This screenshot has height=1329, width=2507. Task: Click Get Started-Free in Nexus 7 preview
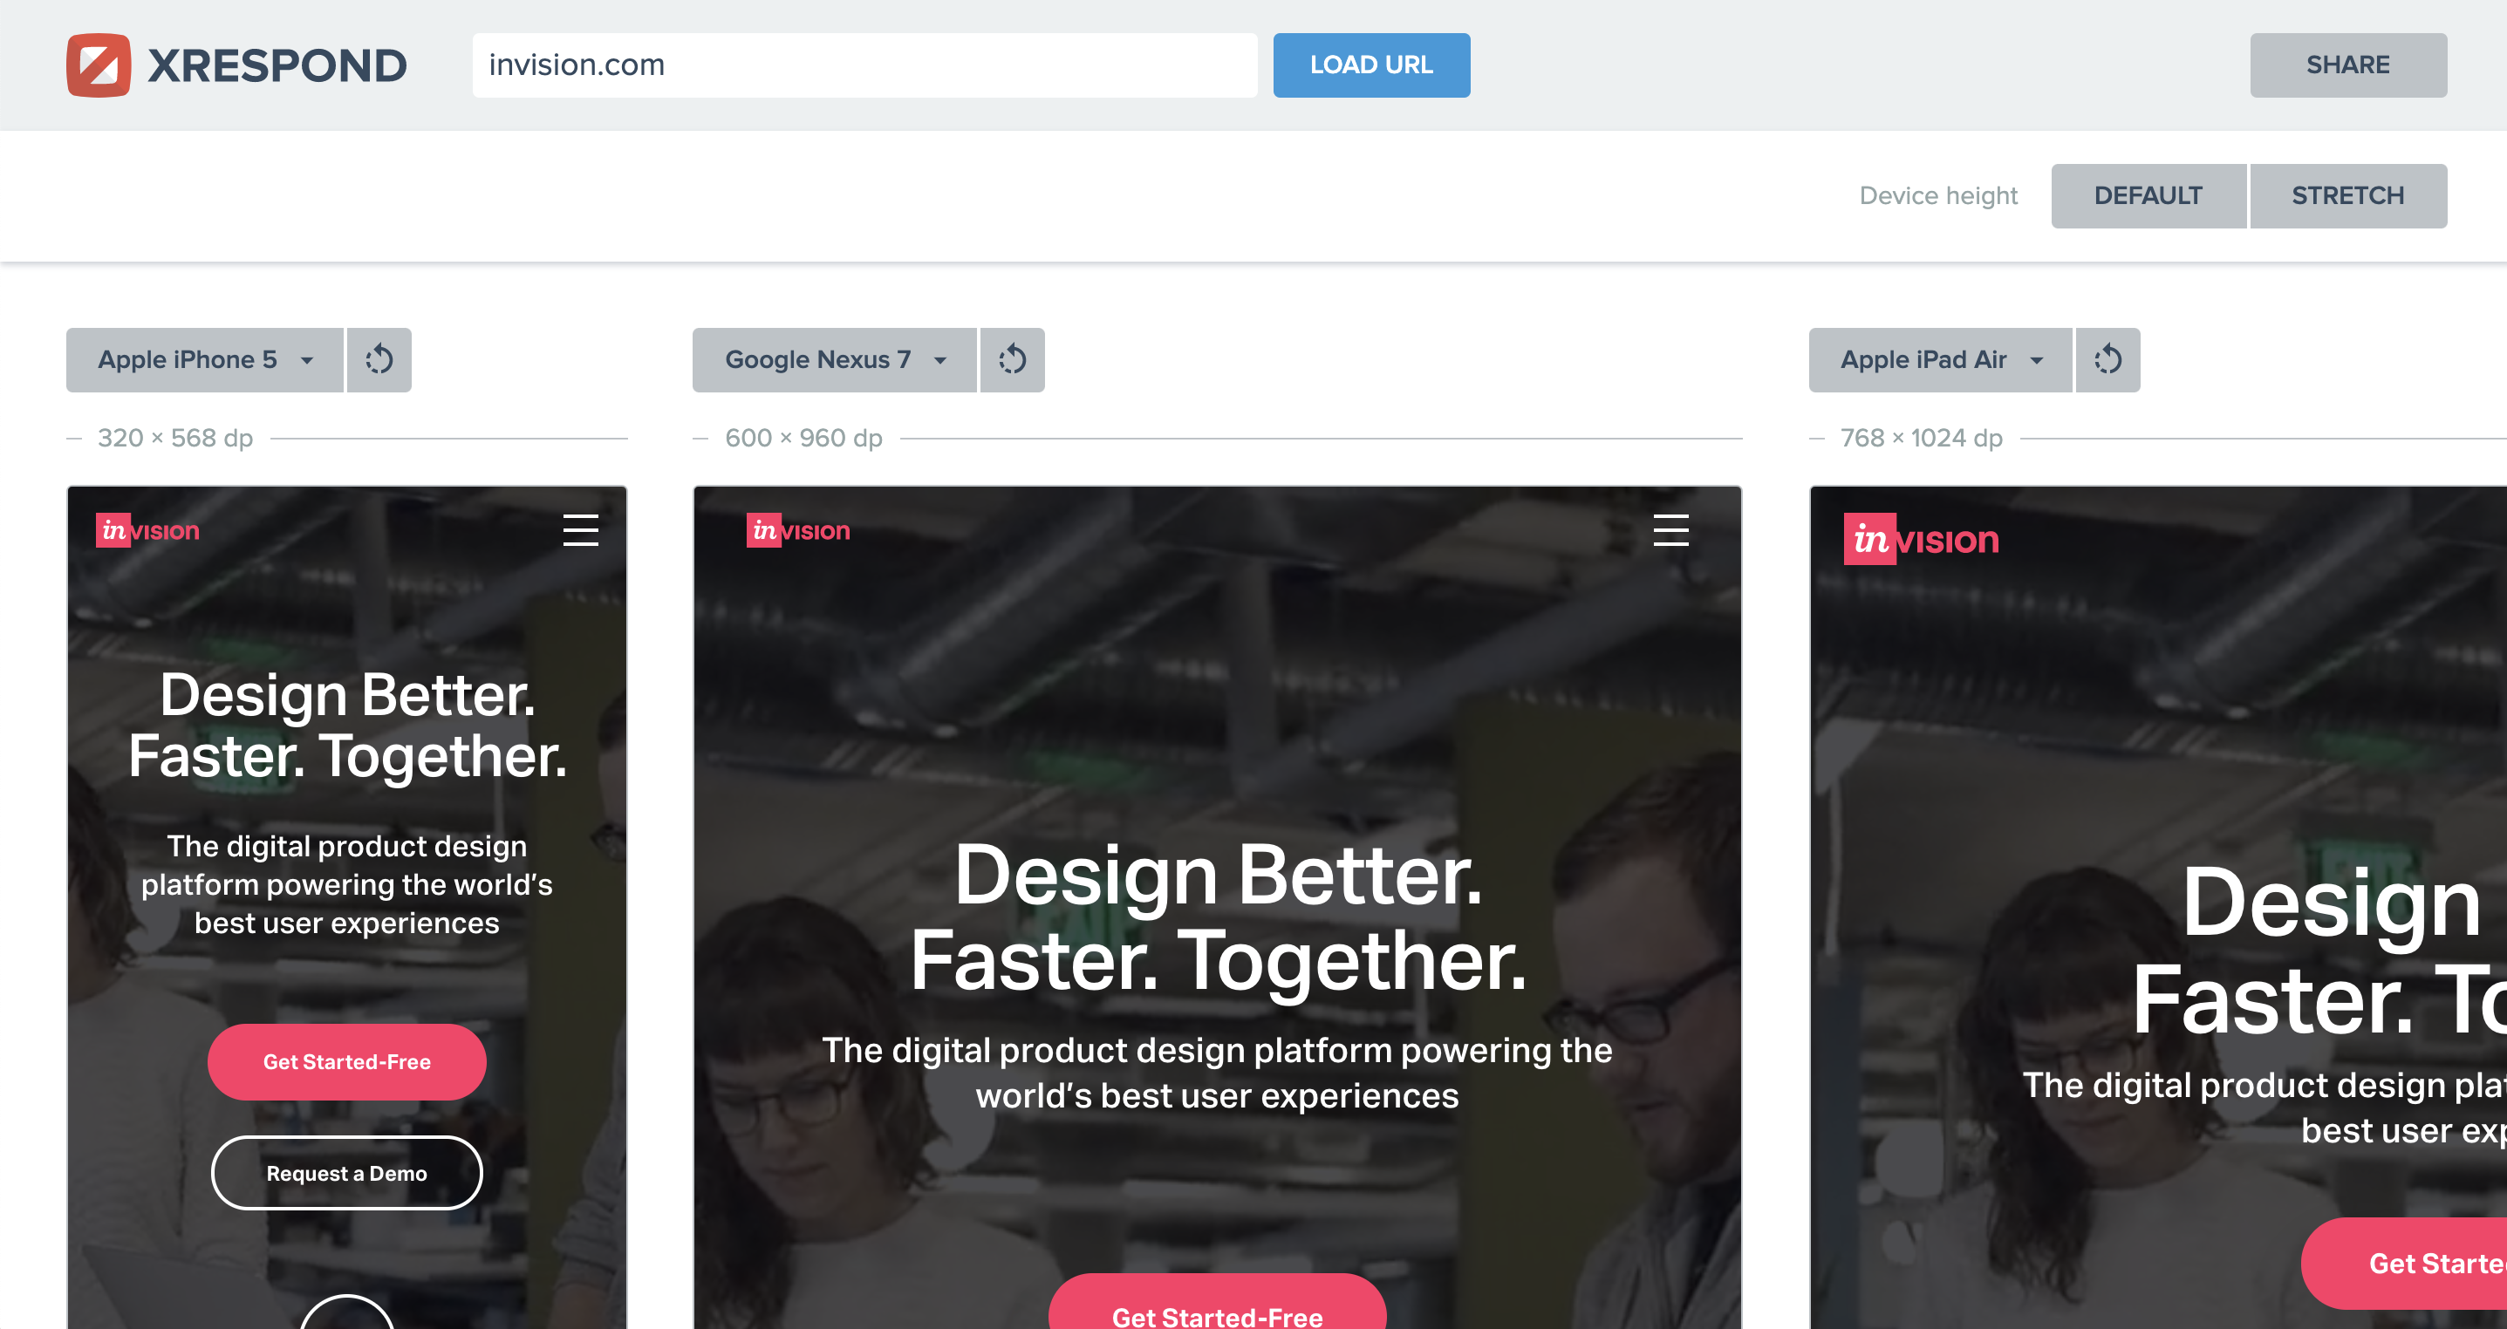[1218, 1304]
